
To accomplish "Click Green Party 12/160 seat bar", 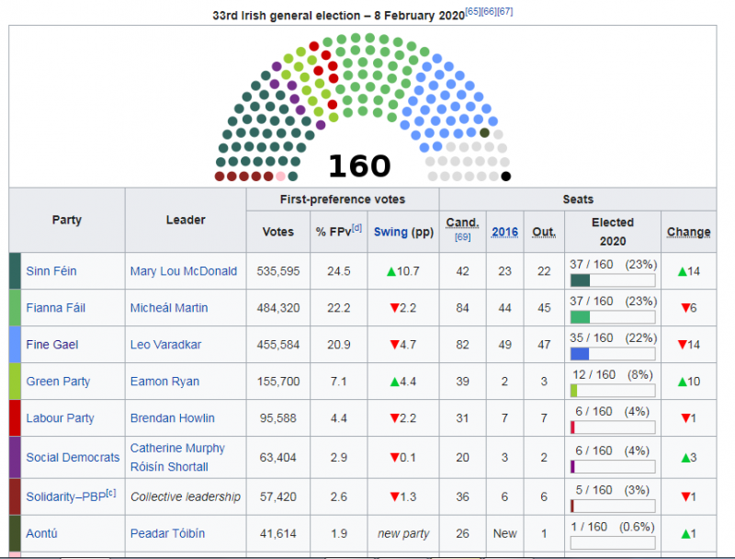I will (613, 391).
